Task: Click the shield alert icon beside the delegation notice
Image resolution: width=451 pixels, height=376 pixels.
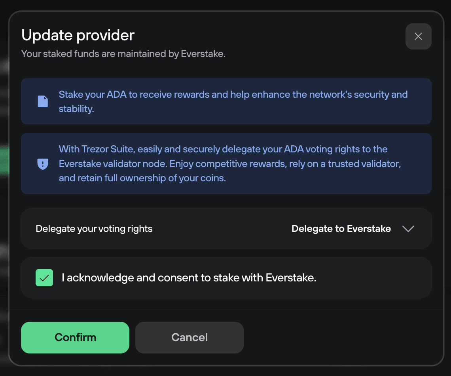Action: pyautogui.click(x=42, y=163)
